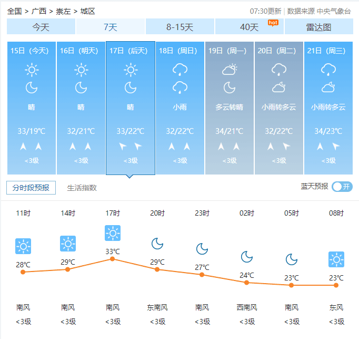Select the 20日(周二) date heading

[277, 51]
